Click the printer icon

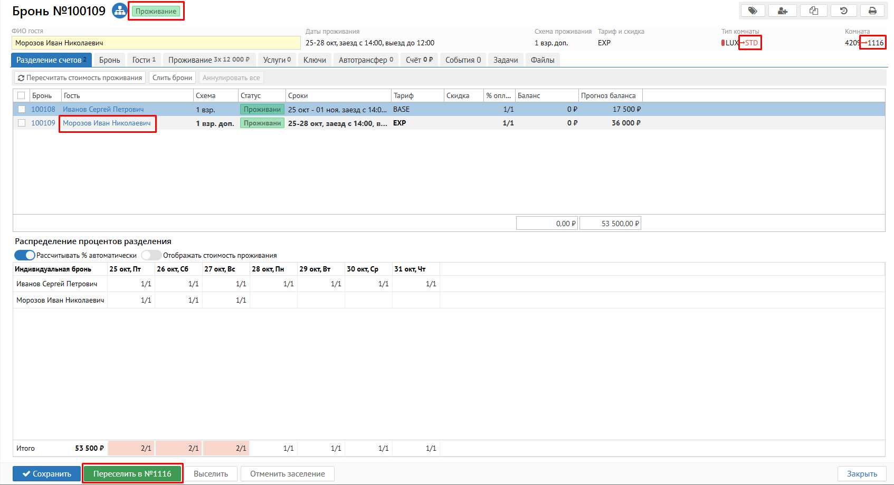[x=872, y=11]
